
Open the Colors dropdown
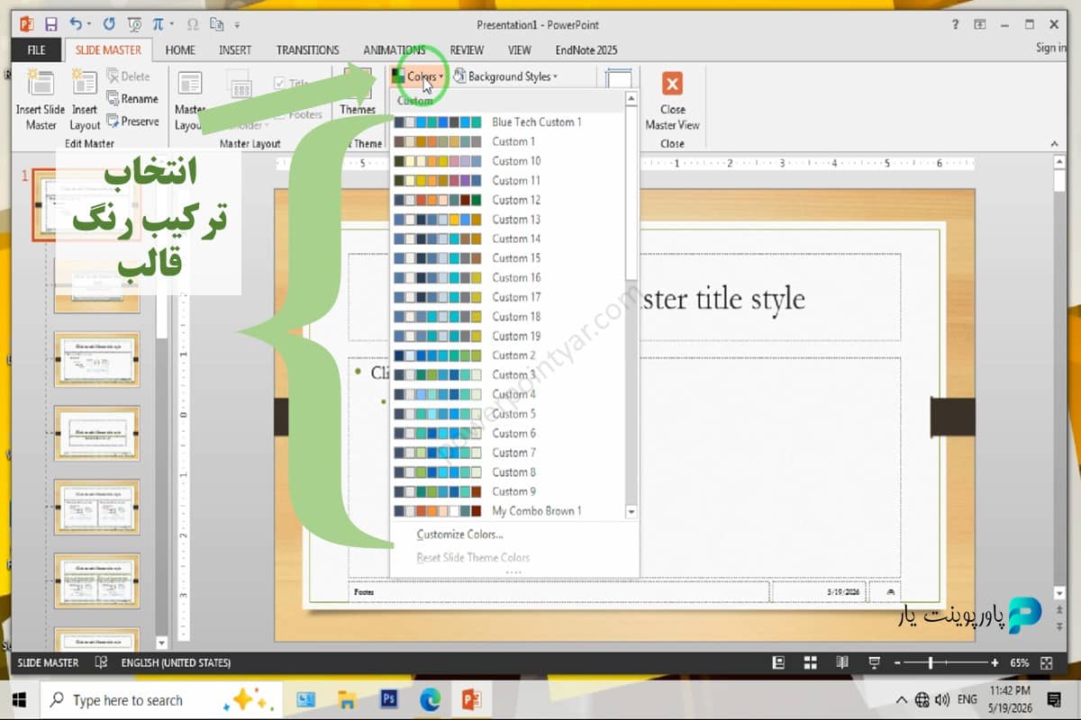click(417, 76)
